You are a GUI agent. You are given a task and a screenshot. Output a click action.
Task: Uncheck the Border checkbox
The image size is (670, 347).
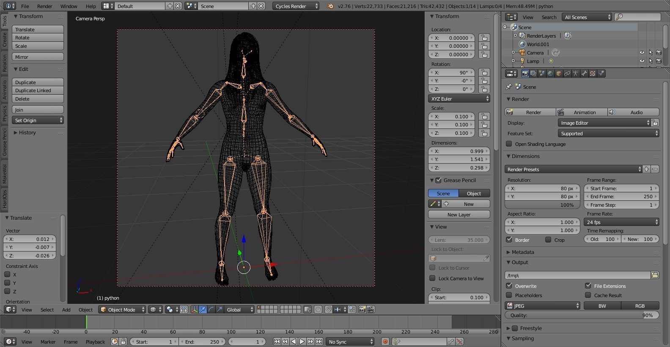[509, 240]
